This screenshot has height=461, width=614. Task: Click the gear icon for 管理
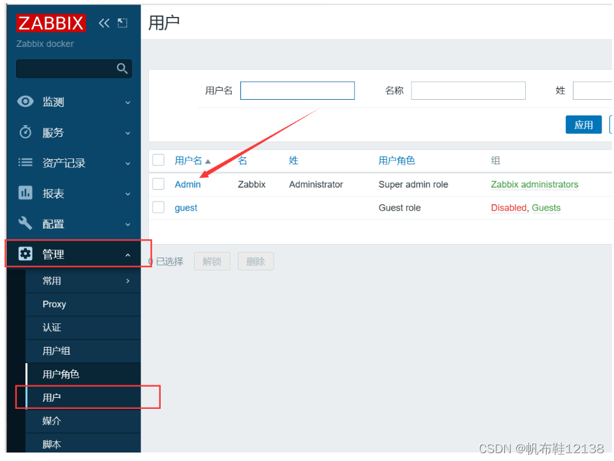click(x=25, y=254)
